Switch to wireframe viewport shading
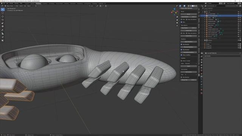Screen dimensions: 242x136 191,6
